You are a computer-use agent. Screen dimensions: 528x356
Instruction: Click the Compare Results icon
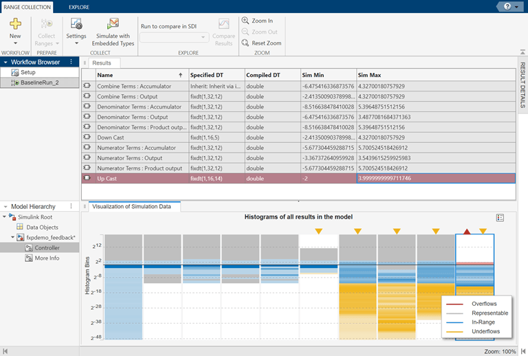pyautogui.click(x=223, y=23)
